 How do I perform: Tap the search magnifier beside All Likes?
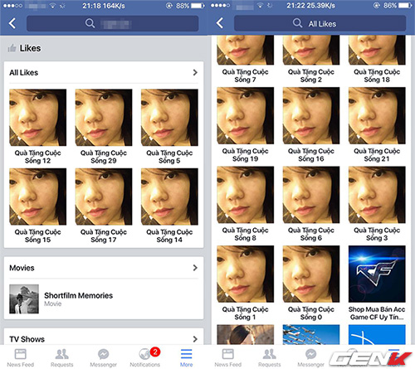[297, 23]
